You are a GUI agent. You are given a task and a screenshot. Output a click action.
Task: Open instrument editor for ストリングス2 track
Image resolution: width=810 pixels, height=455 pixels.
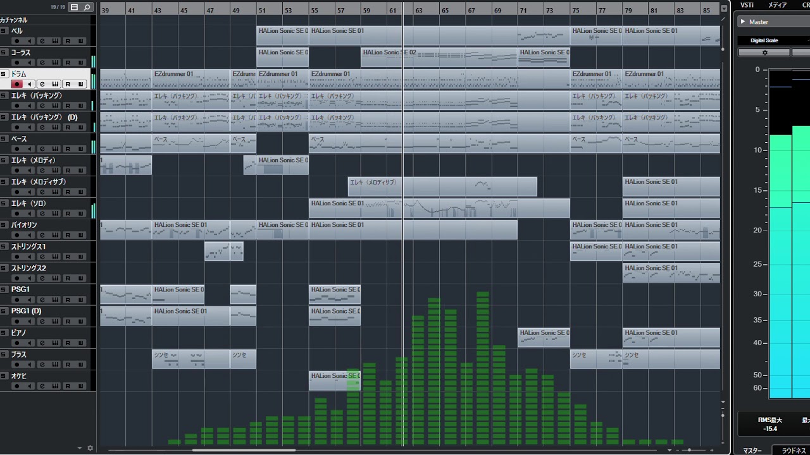[56, 277]
